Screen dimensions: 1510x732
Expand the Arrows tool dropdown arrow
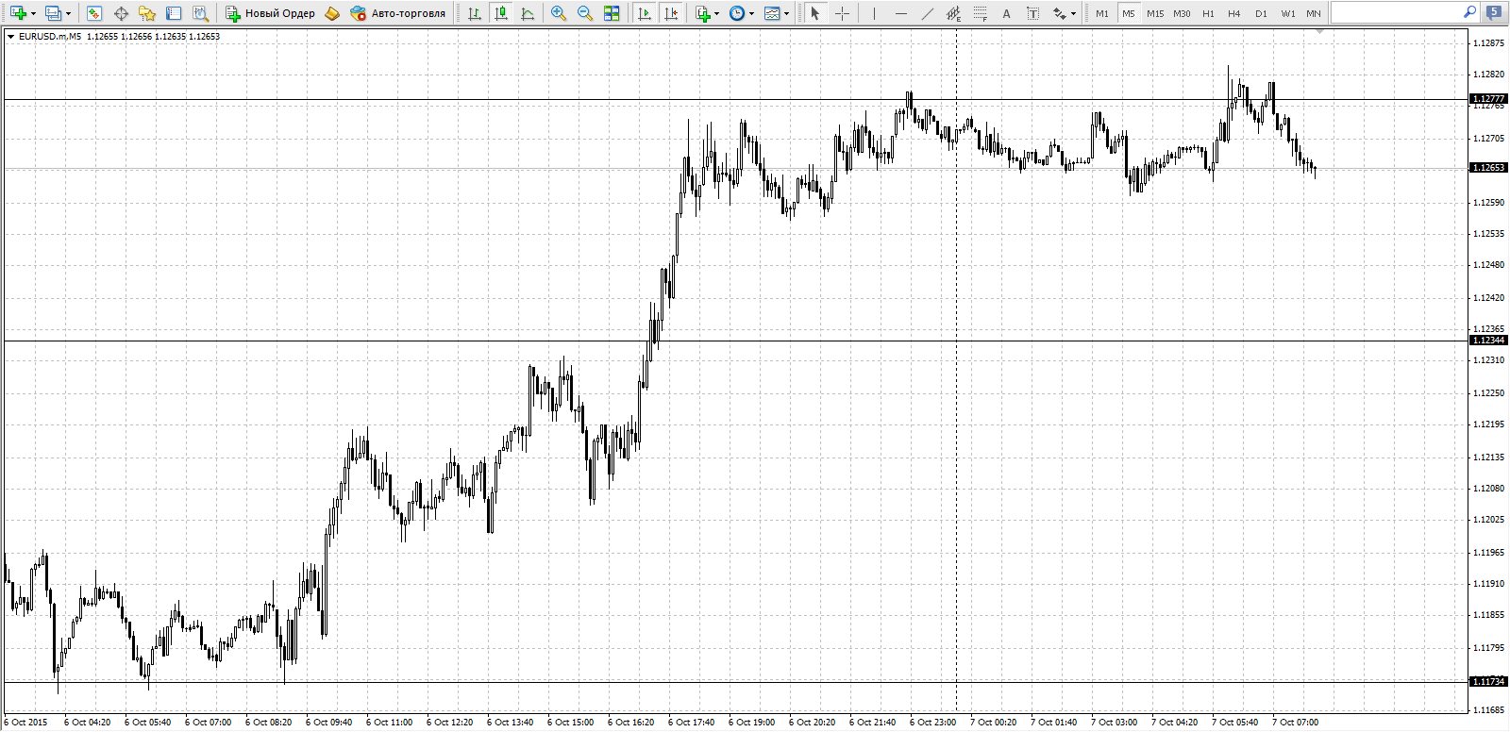point(1074,13)
